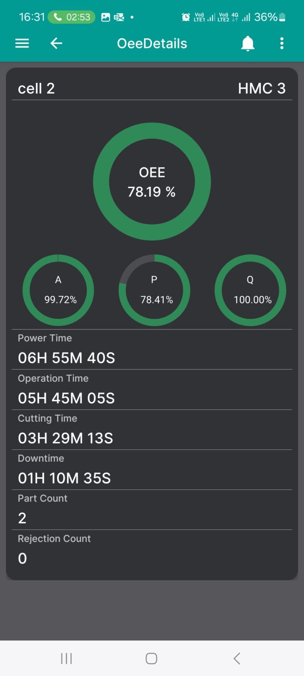Screen dimensions: 304x676
Task: Open the hamburger navigation menu
Action: click(x=22, y=43)
